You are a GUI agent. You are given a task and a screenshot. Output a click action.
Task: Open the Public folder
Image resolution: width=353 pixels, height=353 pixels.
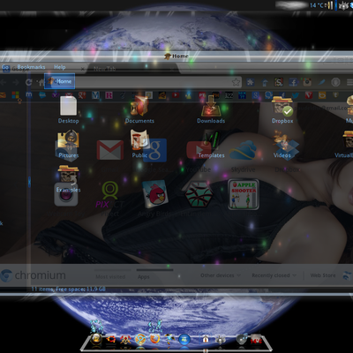[x=139, y=144]
